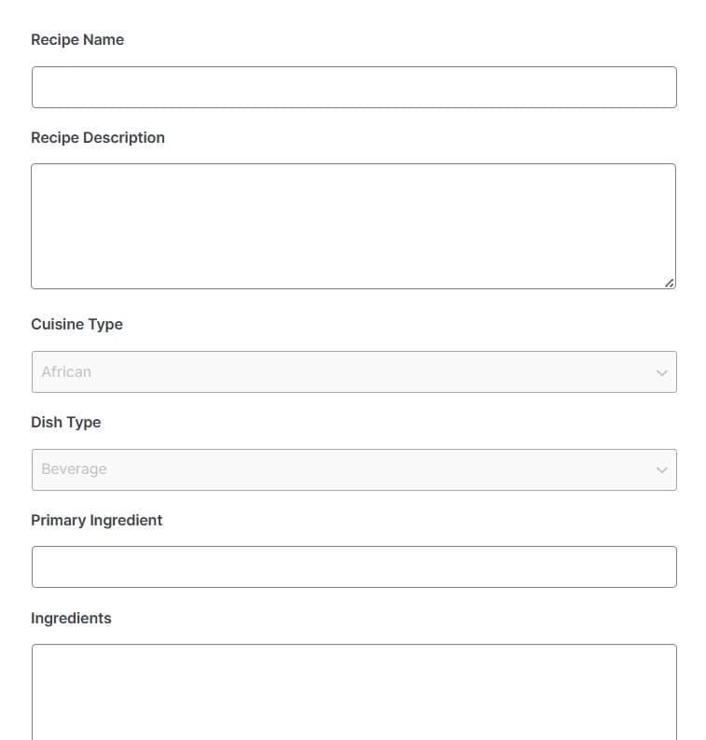Click the 'Ingredients' label

71,619
